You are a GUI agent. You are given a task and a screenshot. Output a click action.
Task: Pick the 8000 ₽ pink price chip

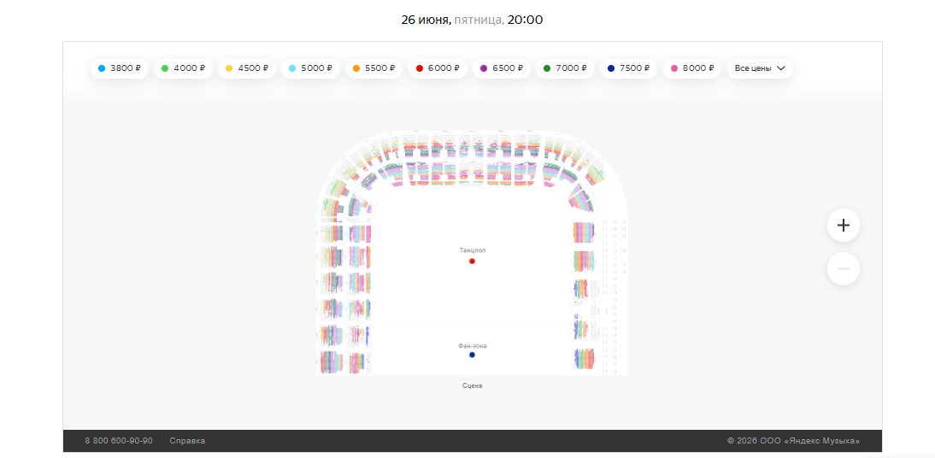click(691, 68)
